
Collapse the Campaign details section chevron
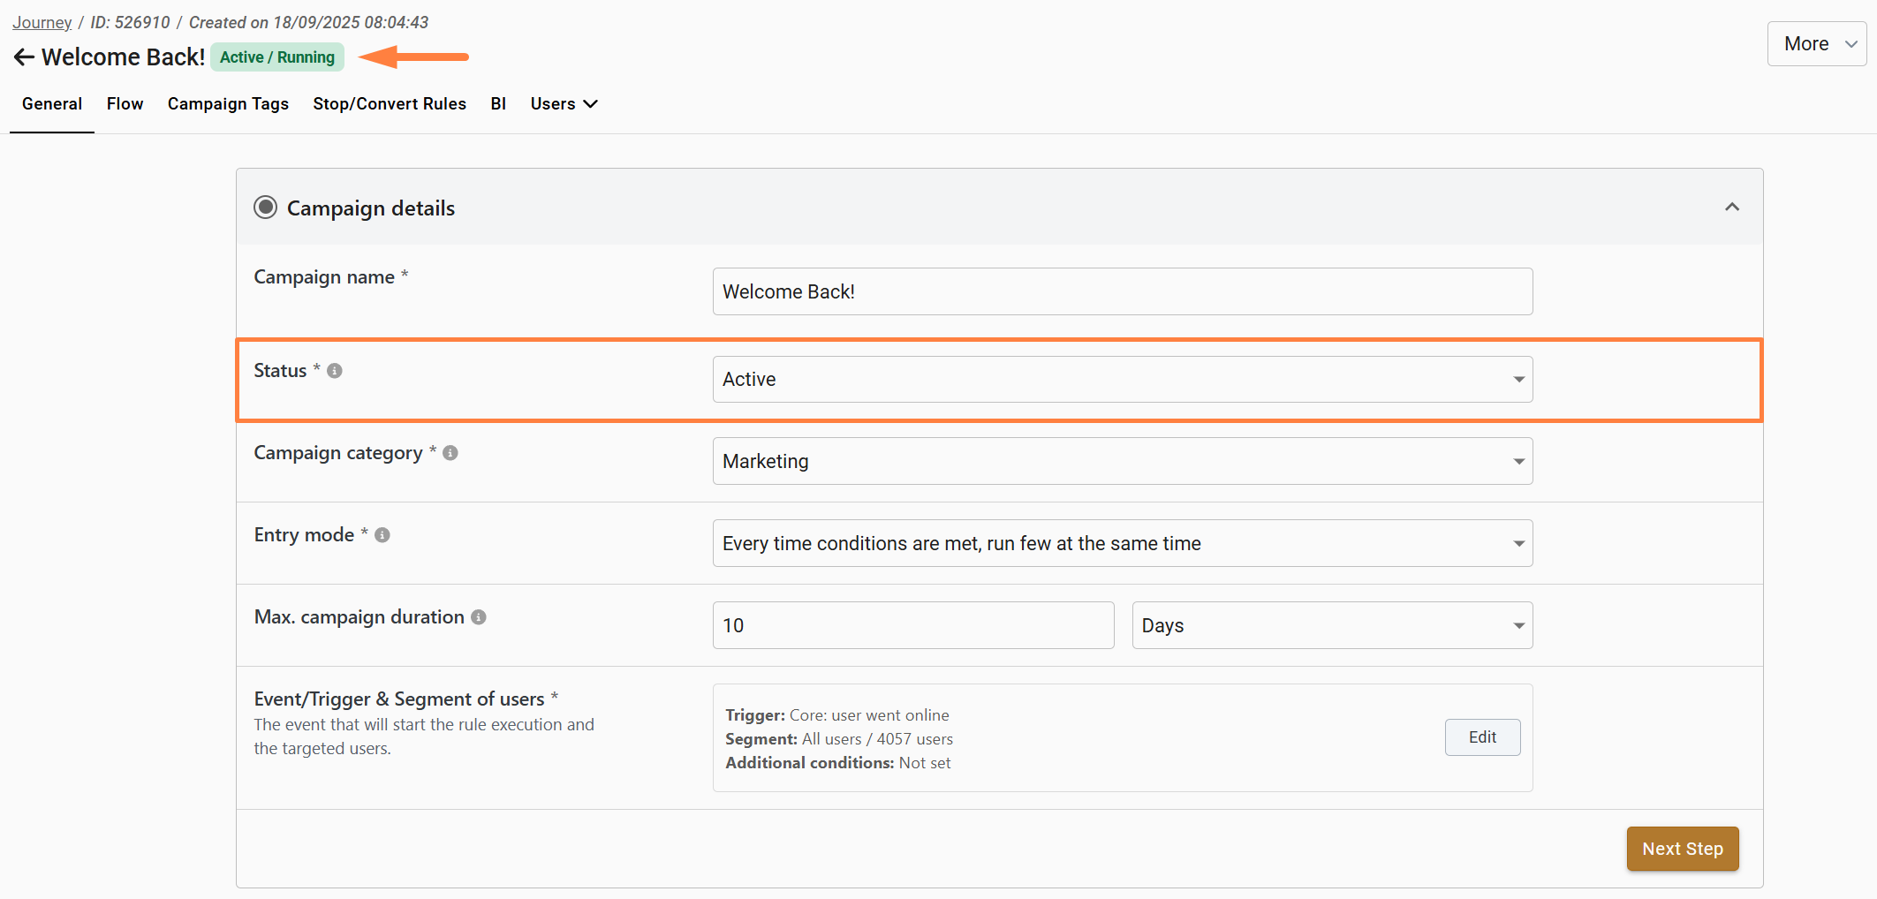point(1731,208)
